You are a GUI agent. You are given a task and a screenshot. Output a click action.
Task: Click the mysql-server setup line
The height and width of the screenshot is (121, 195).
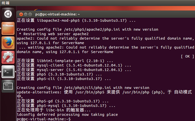click(74, 70)
